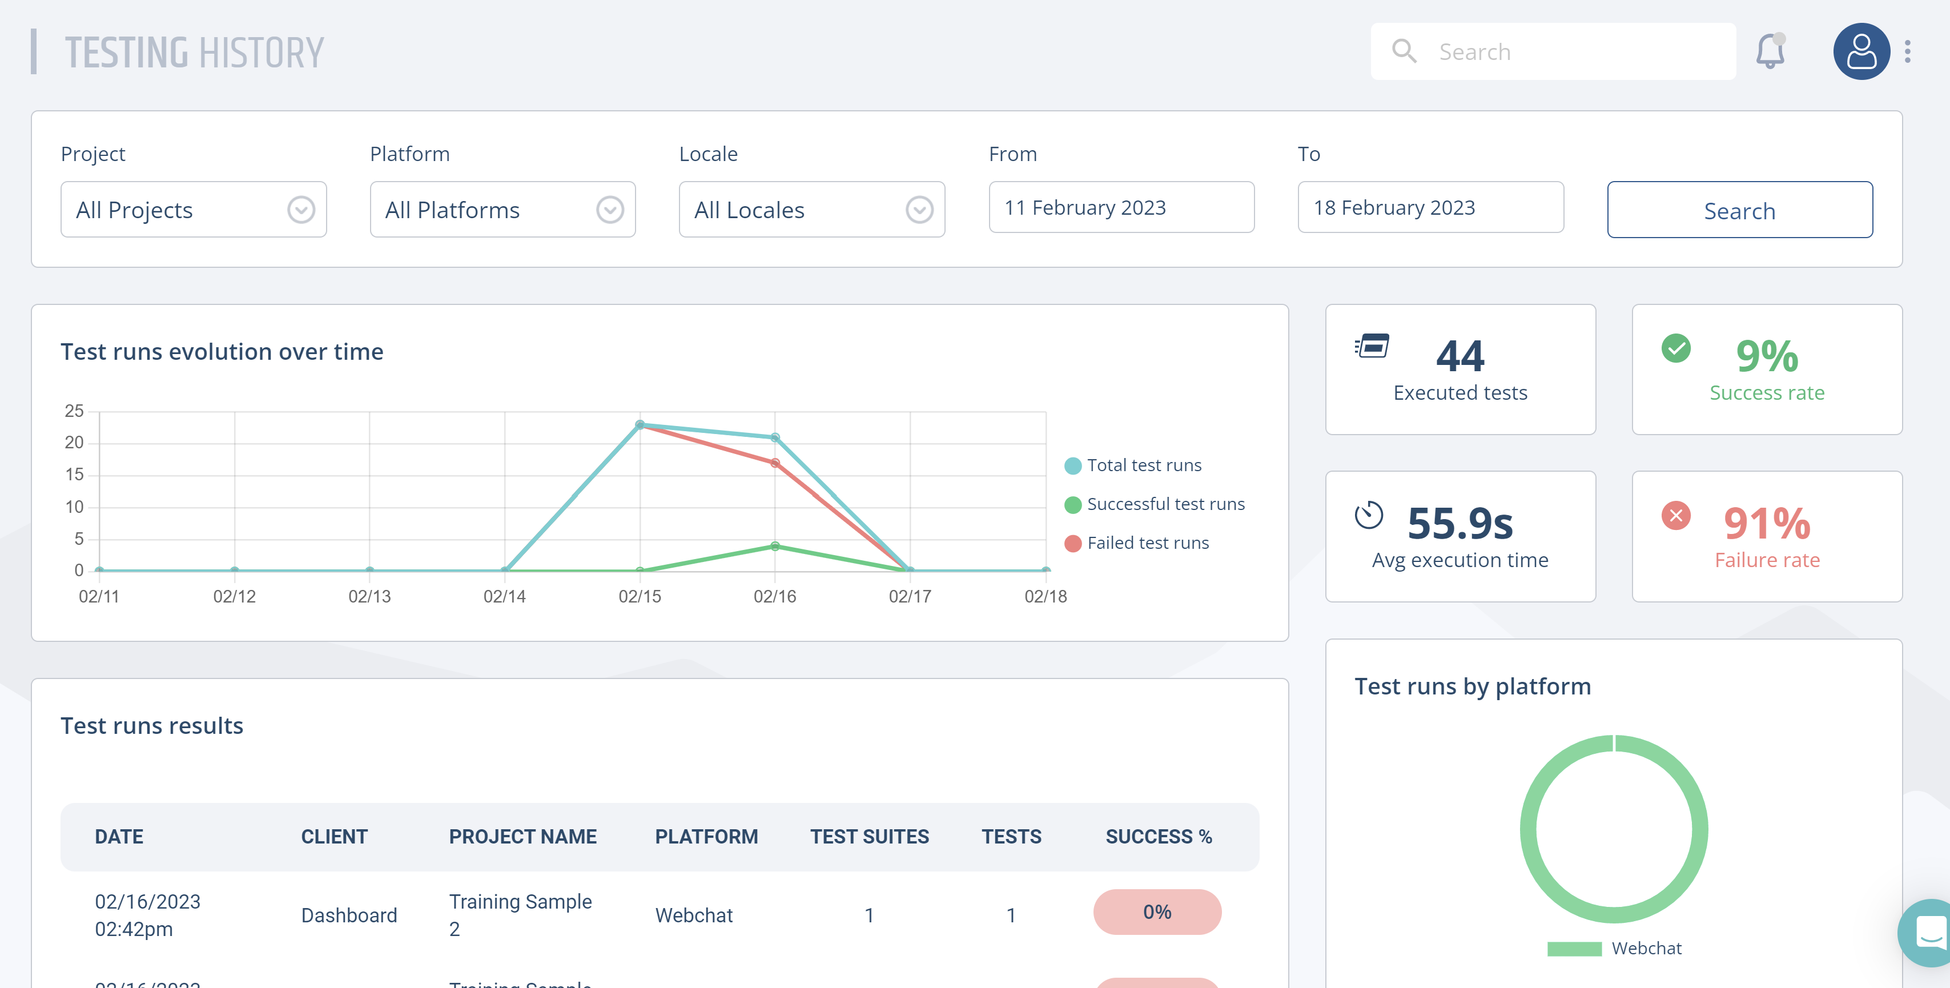Screen dimensions: 1950x988
Task: Click the red failure rate cross icon
Action: pos(1675,516)
